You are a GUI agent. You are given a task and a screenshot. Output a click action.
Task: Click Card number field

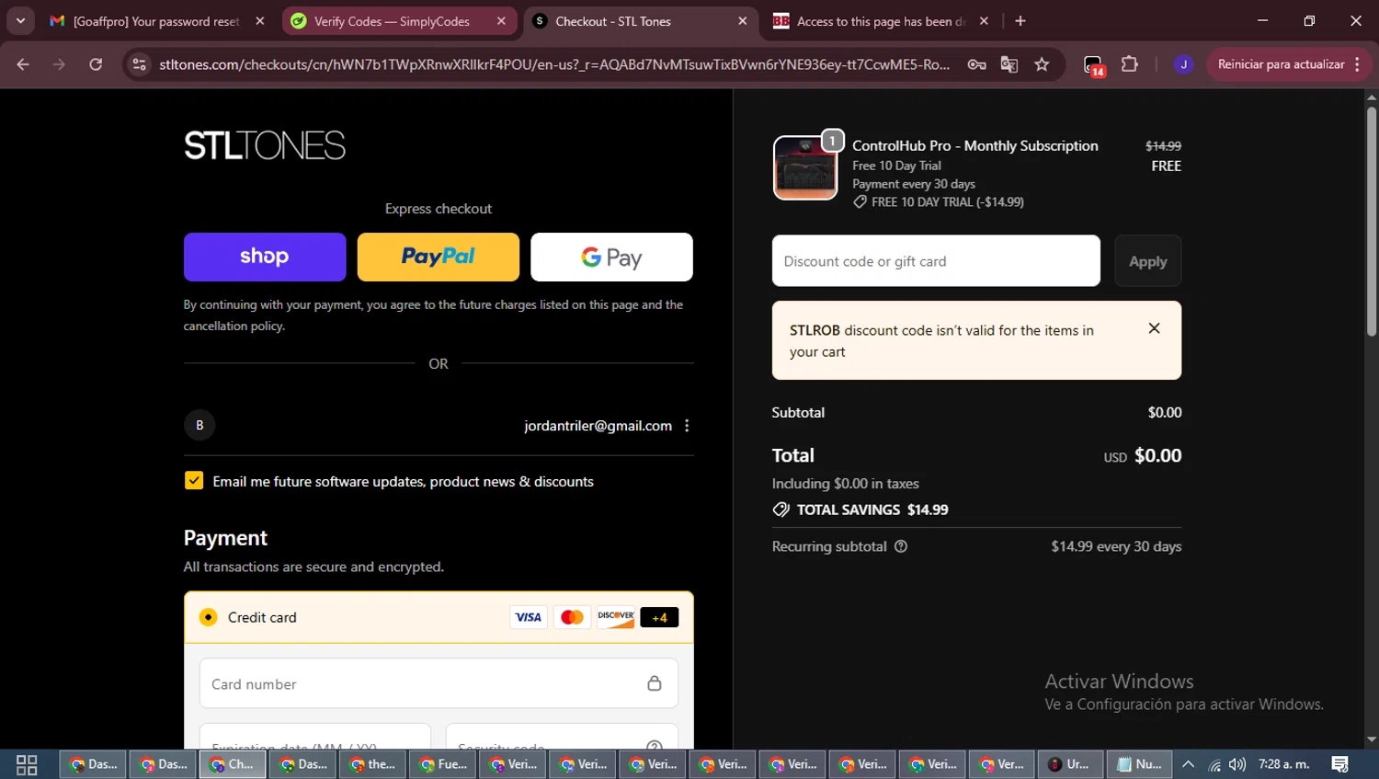[x=439, y=683]
